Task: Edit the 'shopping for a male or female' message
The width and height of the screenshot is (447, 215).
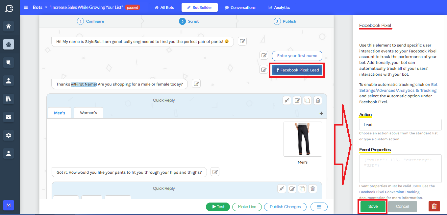Action: point(196,84)
